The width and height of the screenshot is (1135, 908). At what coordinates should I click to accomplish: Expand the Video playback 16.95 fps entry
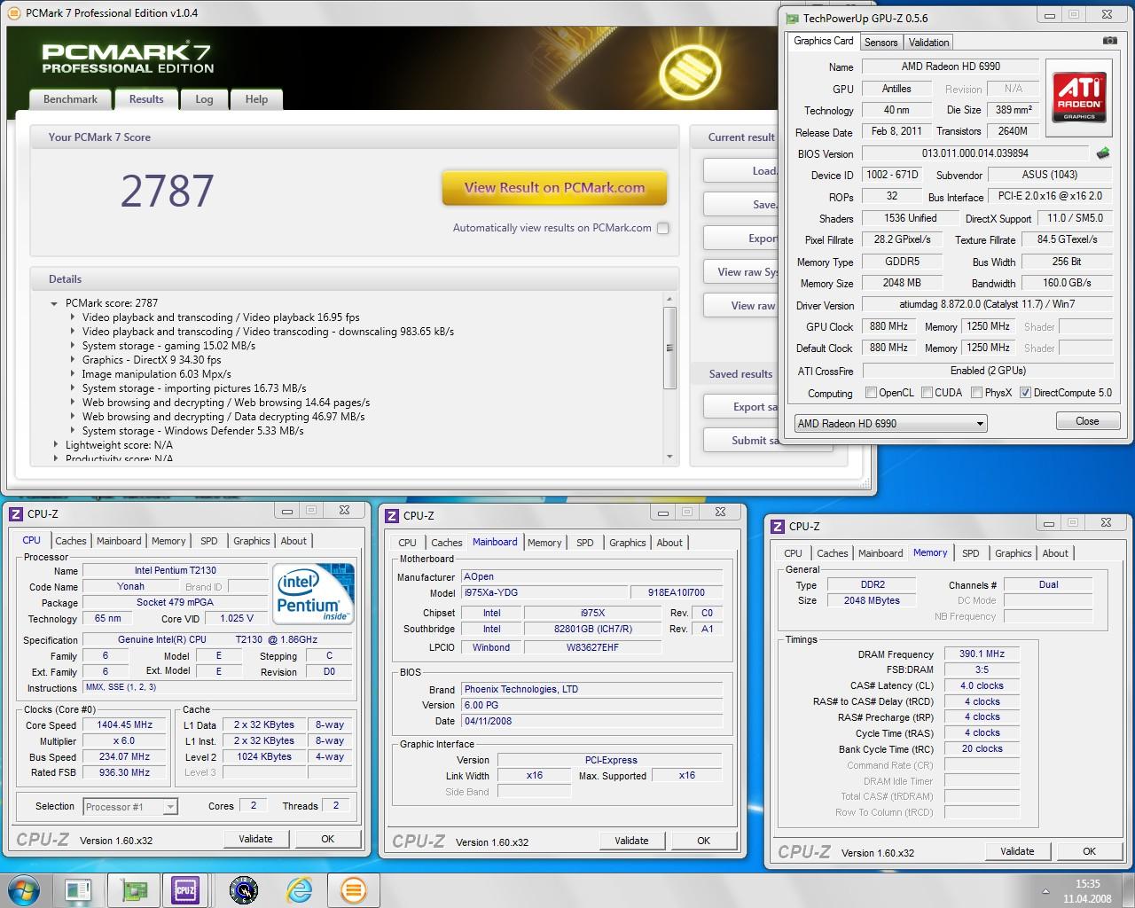[x=73, y=317]
